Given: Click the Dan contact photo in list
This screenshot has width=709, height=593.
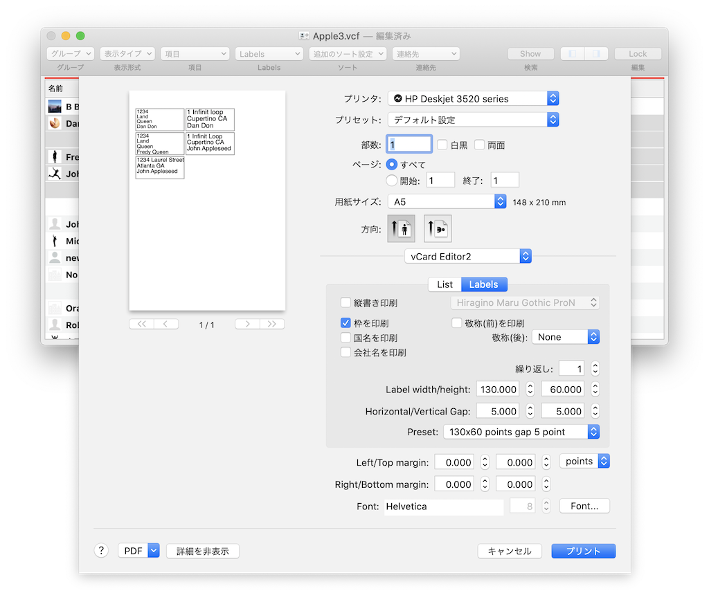Looking at the screenshot, I should coord(55,123).
